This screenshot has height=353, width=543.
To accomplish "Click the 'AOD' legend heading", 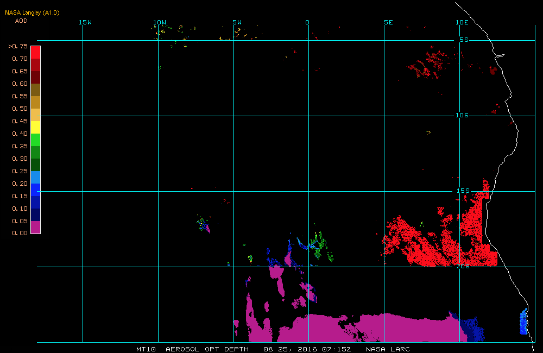I will (21, 21).
